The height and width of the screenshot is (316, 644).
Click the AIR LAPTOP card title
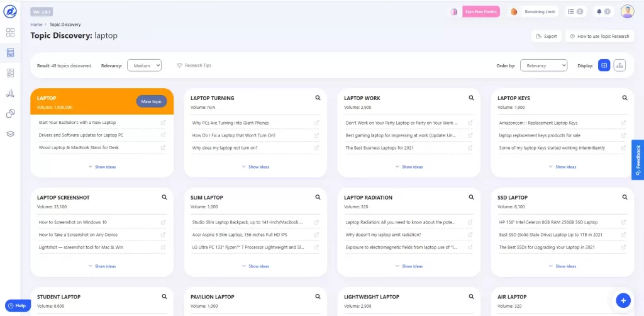point(512,296)
